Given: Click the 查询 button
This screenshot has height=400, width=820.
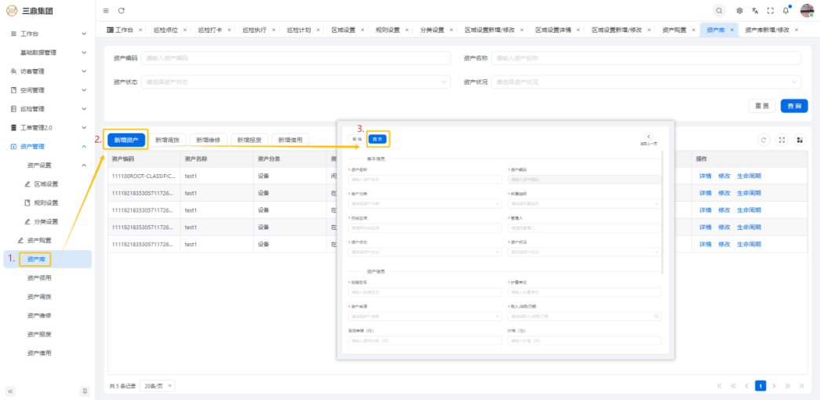Looking at the screenshot, I should (794, 106).
